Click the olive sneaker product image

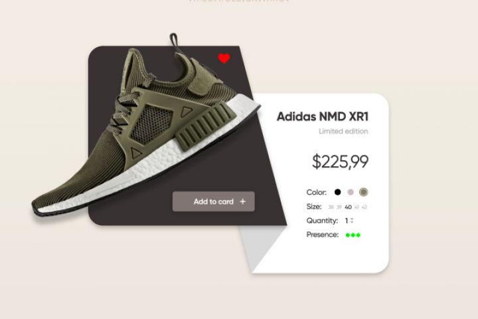tap(146, 128)
